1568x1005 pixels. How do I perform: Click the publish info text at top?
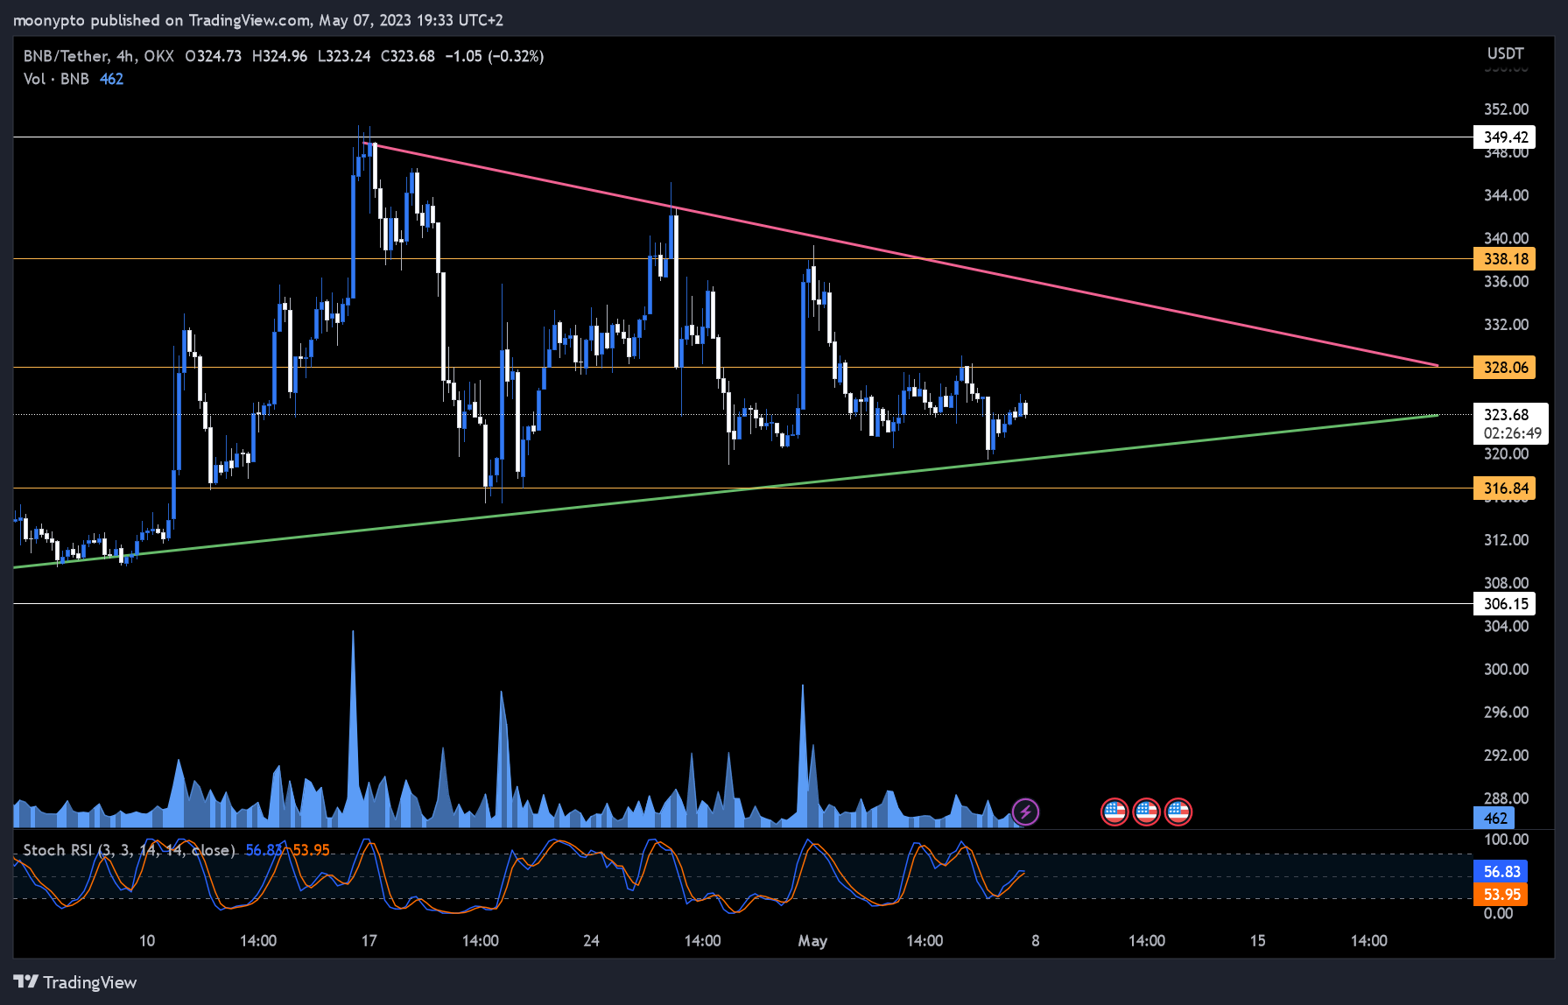click(258, 20)
